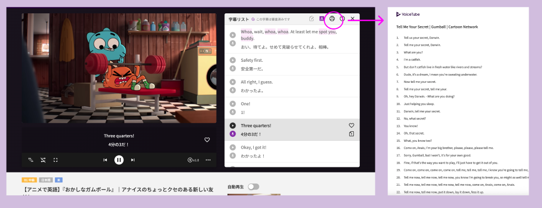Click the highlighted word 'buddy' in subtitles
This screenshot has height=208, width=542.
pyautogui.click(x=247, y=38)
